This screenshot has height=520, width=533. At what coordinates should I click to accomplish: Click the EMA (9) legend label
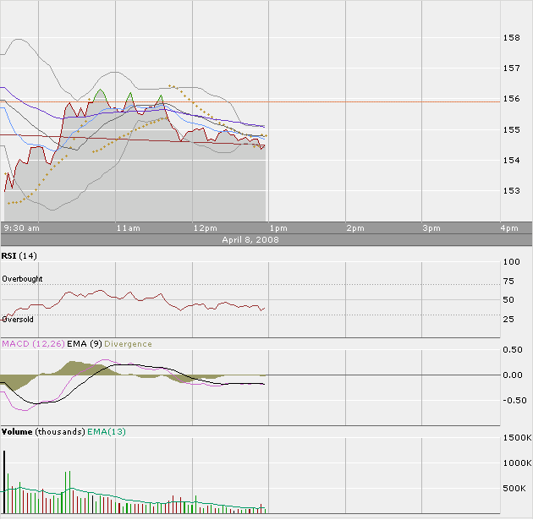85,344
